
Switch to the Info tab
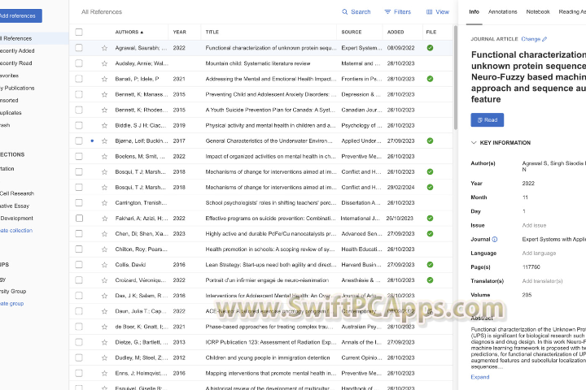coord(474,12)
